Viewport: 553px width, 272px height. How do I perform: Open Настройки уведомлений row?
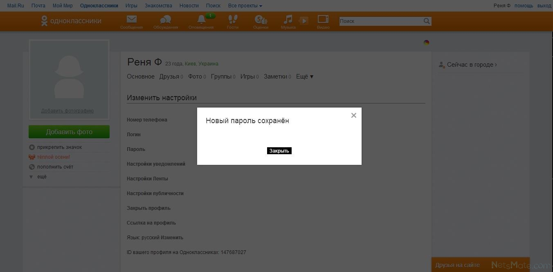156,164
